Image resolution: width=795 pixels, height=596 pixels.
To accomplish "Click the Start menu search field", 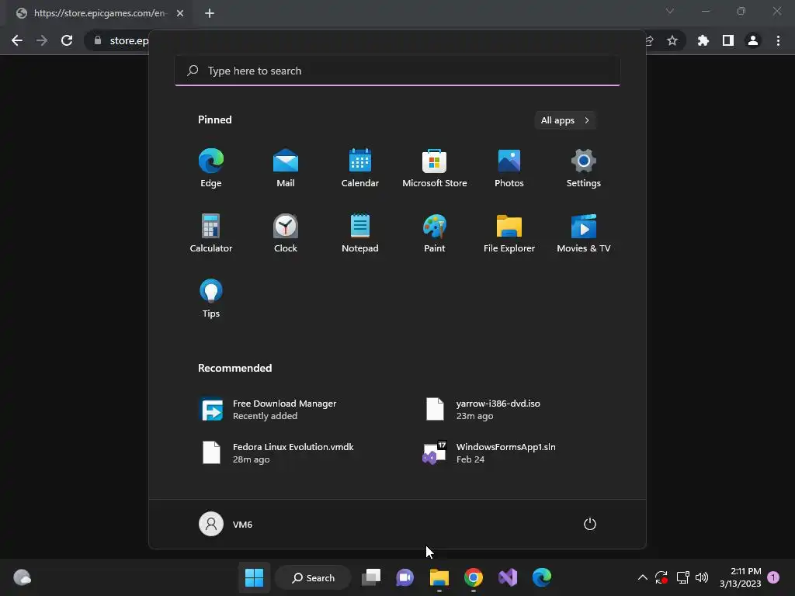I will [397, 71].
